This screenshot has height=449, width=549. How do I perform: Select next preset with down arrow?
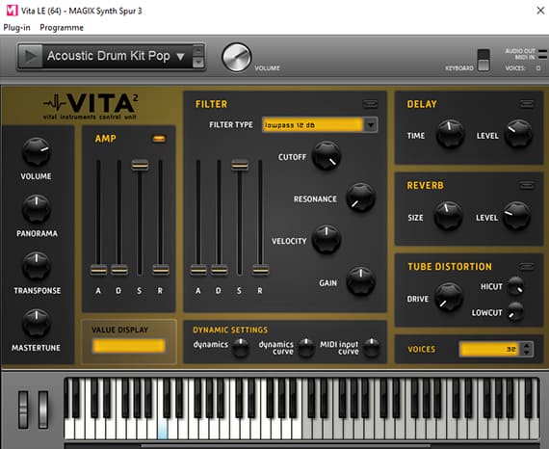(x=198, y=62)
